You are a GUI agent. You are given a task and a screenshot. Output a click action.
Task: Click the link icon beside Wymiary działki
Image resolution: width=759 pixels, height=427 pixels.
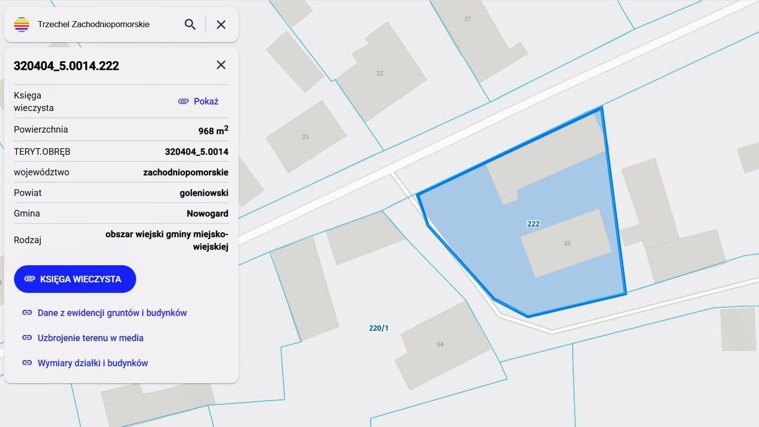click(27, 363)
